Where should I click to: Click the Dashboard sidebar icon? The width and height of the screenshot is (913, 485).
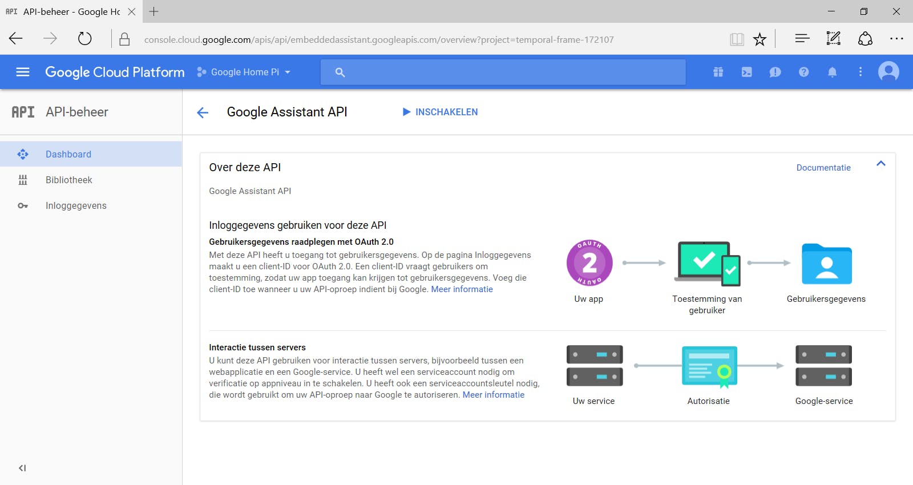(x=23, y=154)
